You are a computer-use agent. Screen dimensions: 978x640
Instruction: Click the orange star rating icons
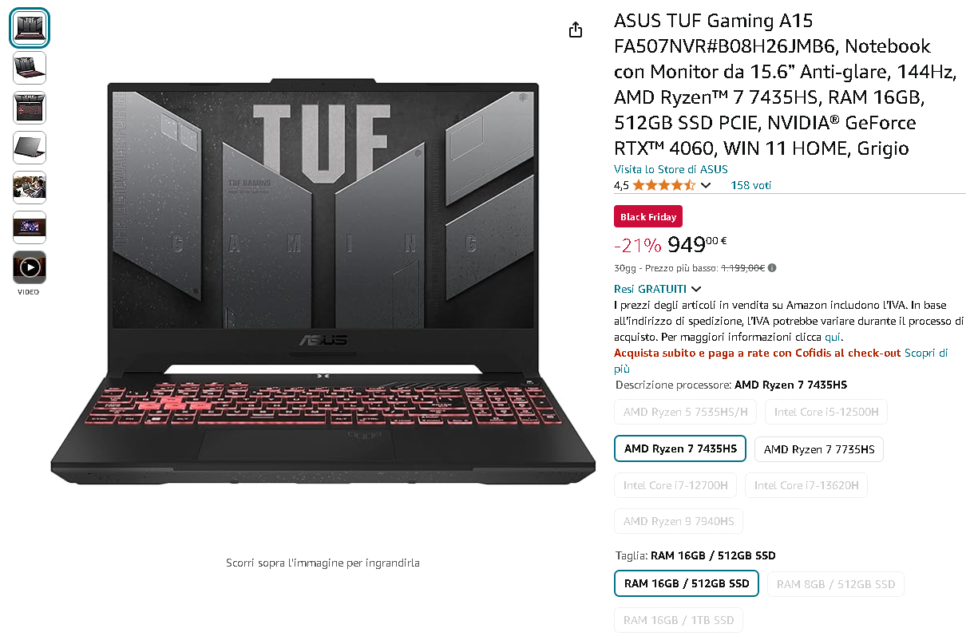point(664,185)
